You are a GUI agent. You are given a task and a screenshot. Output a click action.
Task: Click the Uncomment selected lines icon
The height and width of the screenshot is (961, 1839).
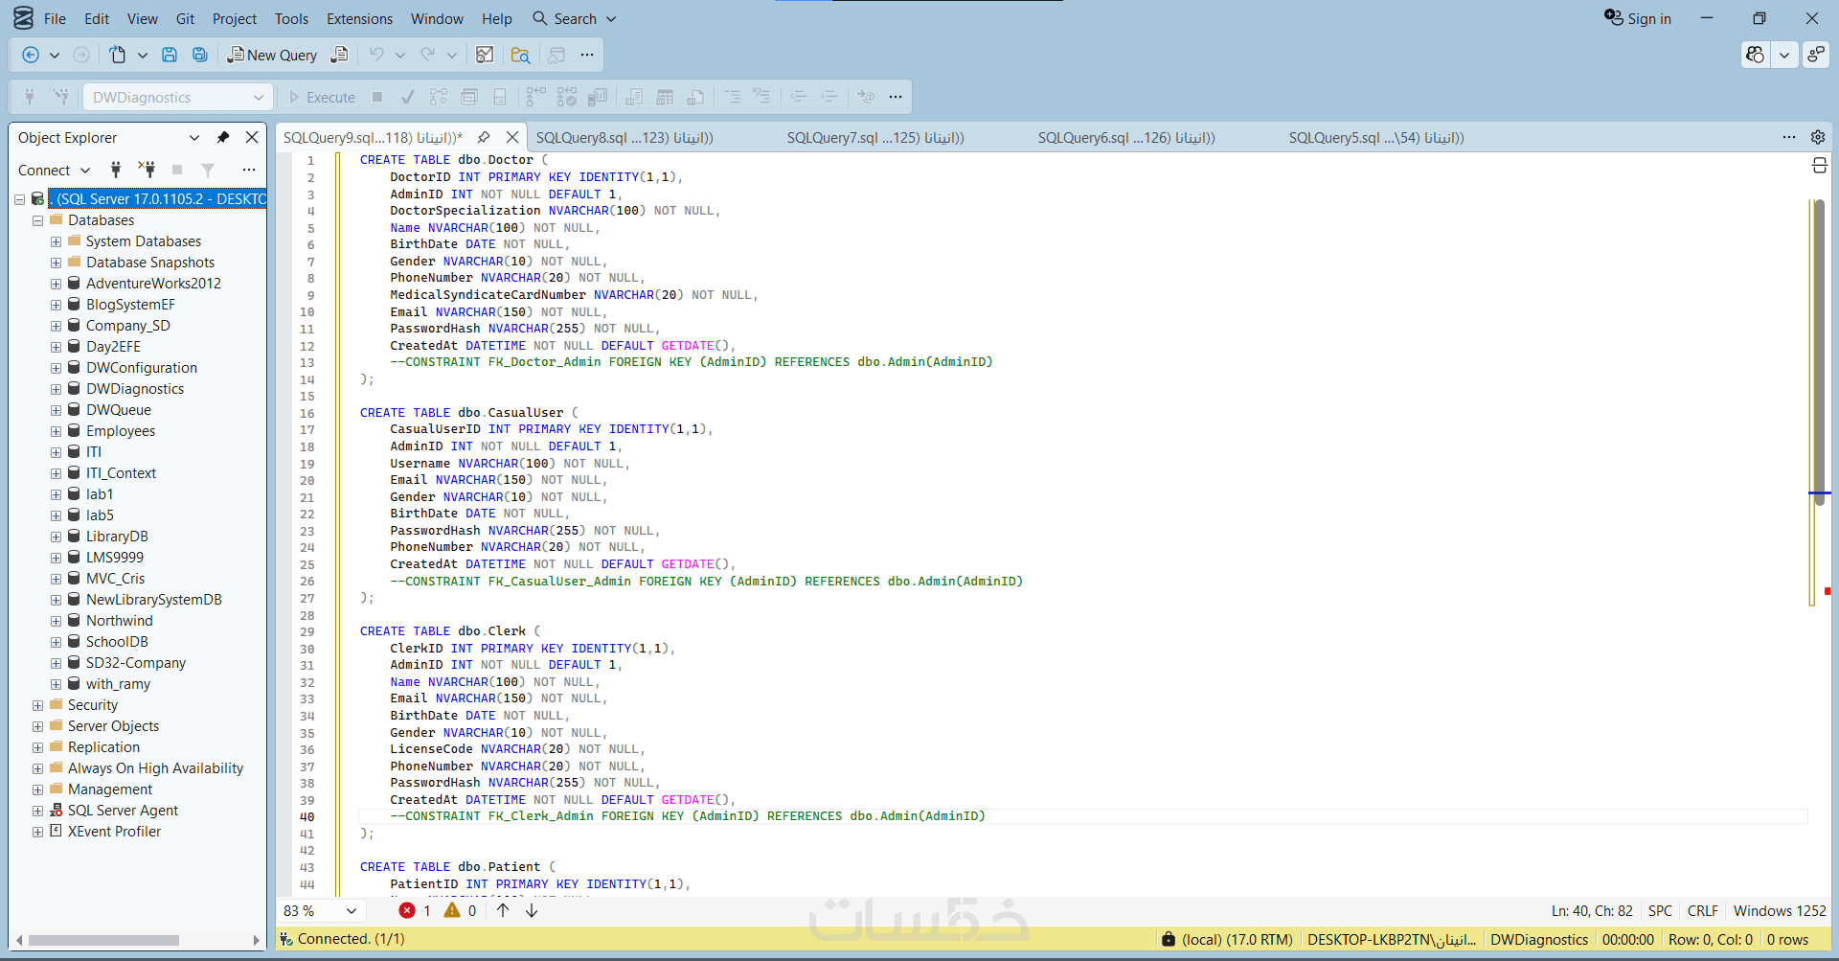[762, 97]
